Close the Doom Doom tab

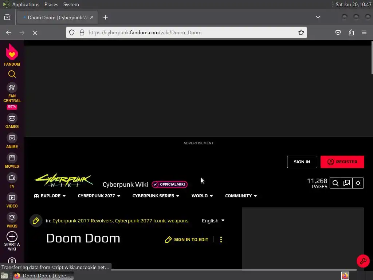click(x=92, y=17)
